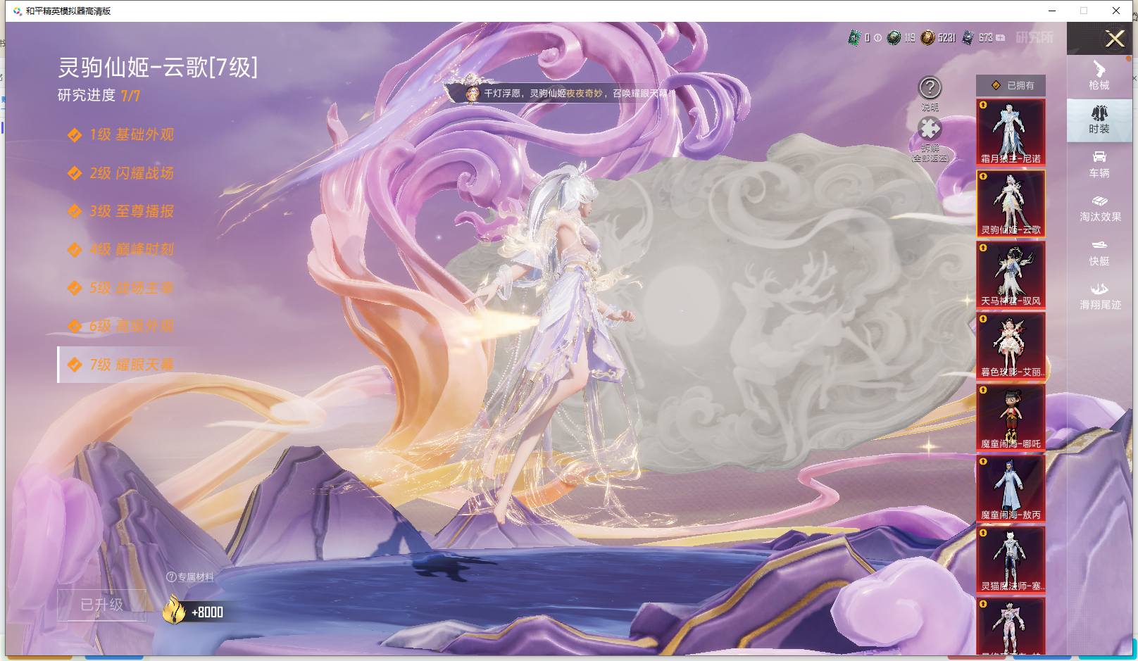This screenshot has height=661, width=1138.
Task: Maximize the emulator window
Action: coord(1084,11)
